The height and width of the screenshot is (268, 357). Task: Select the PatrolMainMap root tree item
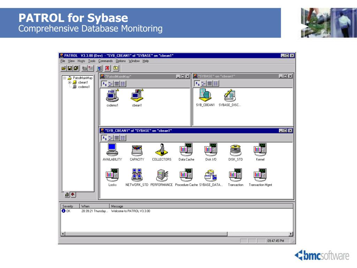click(x=83, y=78)
